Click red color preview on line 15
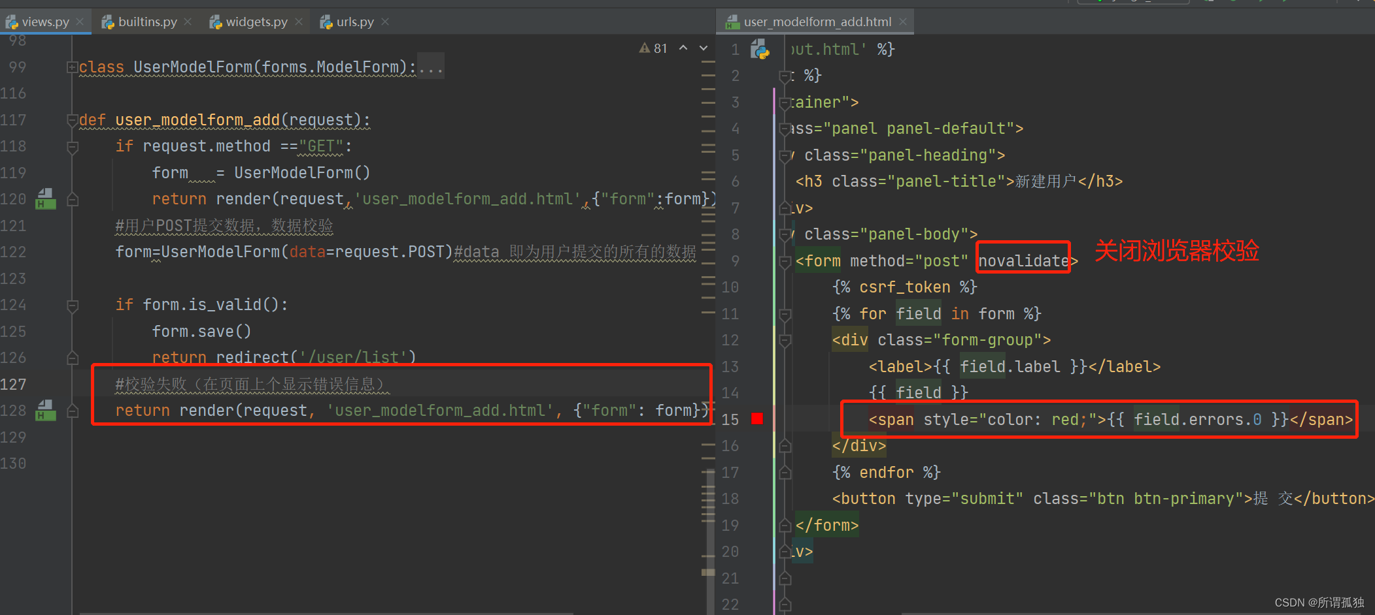Screen dimensions: 1375x615 (x=758, y=418)
